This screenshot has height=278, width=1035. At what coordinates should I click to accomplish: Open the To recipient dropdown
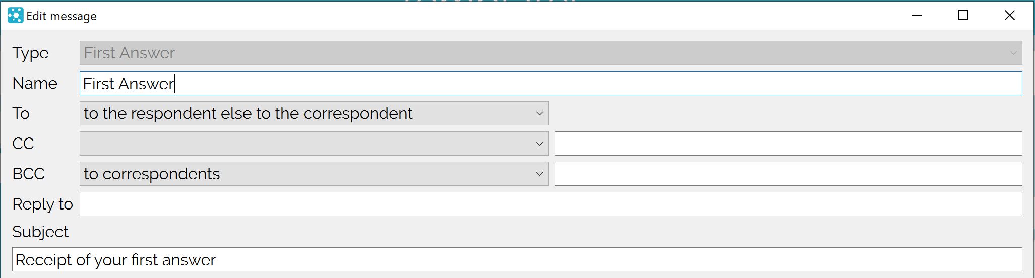314,113
